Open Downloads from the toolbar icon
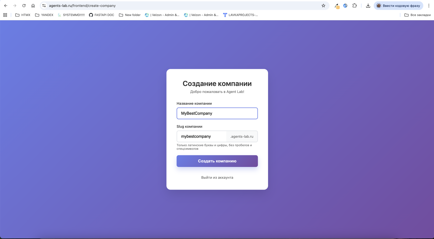 click(x=368, y=5)
